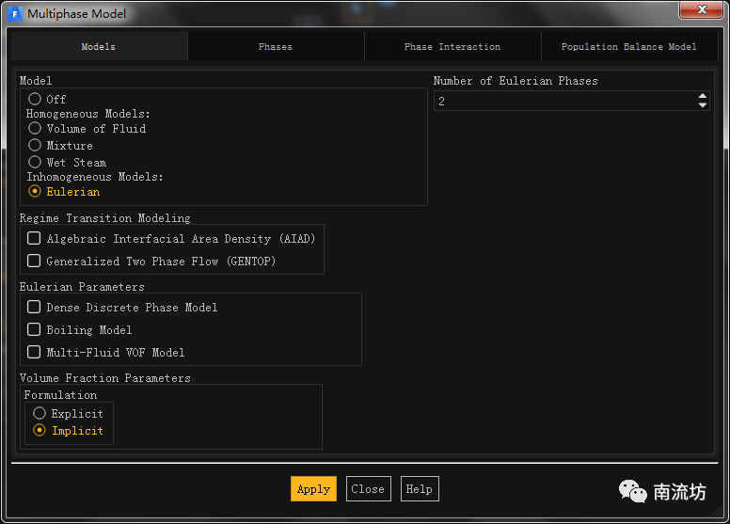Decrease Number of Eulerian Phases with down arrow
The image size is (730, 524).
click(702, 105)
